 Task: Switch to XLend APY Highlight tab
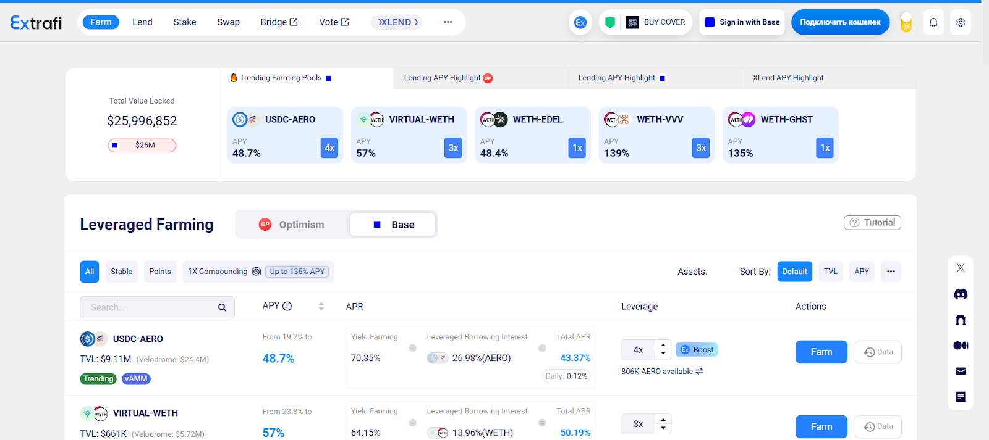point(828,78)
